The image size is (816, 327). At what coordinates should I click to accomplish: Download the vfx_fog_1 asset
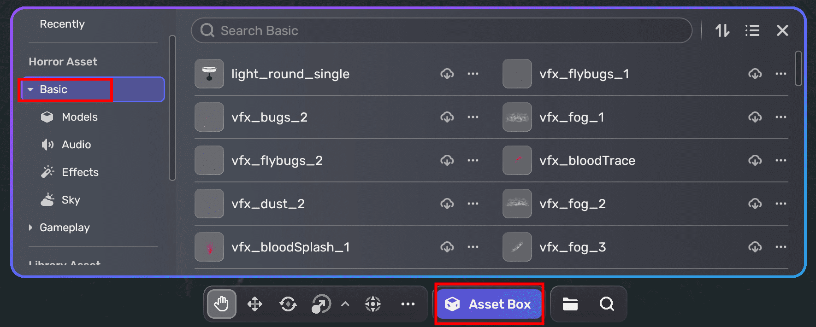pos(755,117)
